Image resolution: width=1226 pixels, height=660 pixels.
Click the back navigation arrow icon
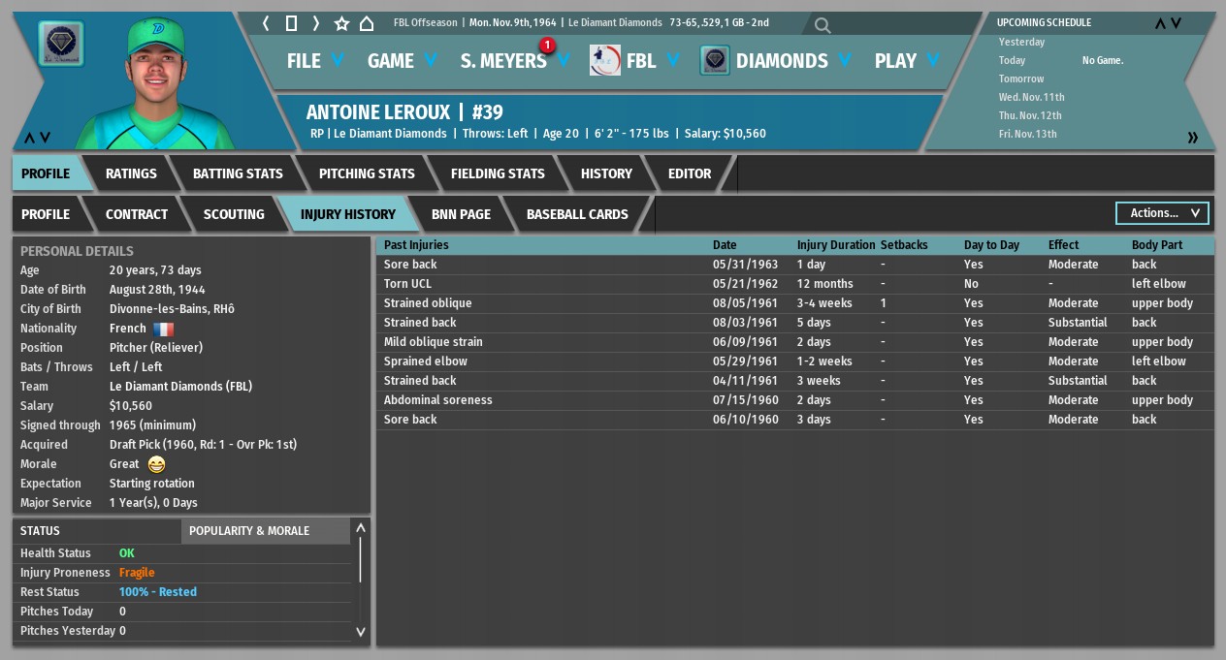point(267,23)
